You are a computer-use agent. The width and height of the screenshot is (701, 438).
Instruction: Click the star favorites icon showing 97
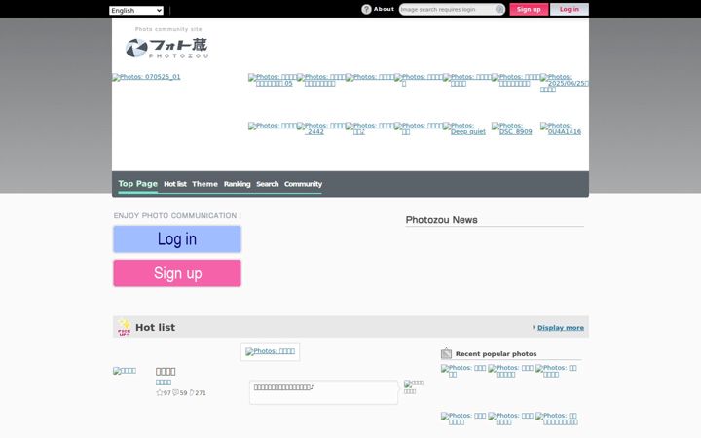point(159,393)
